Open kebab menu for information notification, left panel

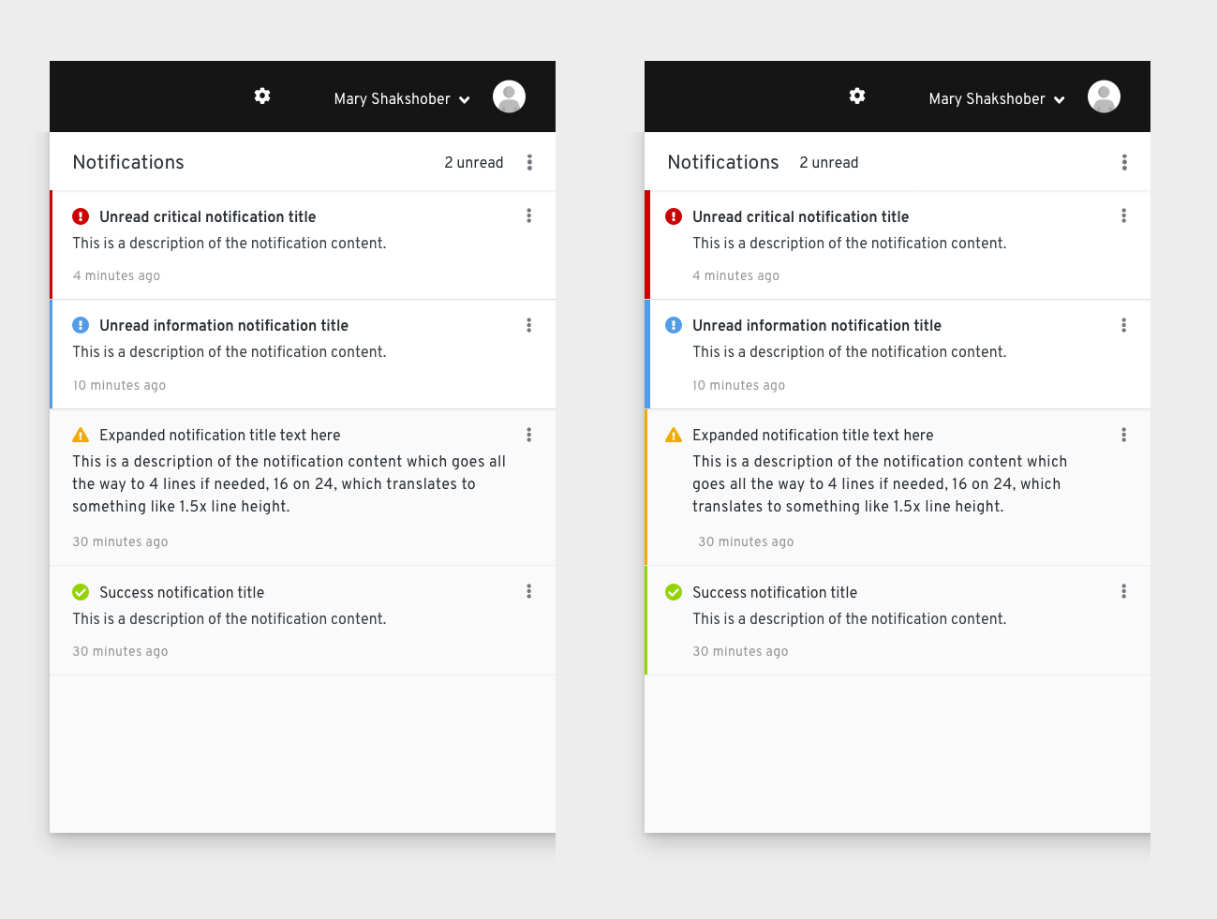coord(529,325)
